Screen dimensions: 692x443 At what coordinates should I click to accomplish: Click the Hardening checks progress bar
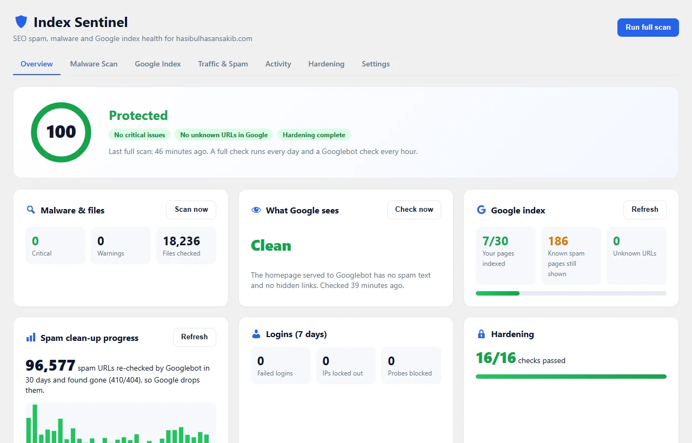coord(571,377)
